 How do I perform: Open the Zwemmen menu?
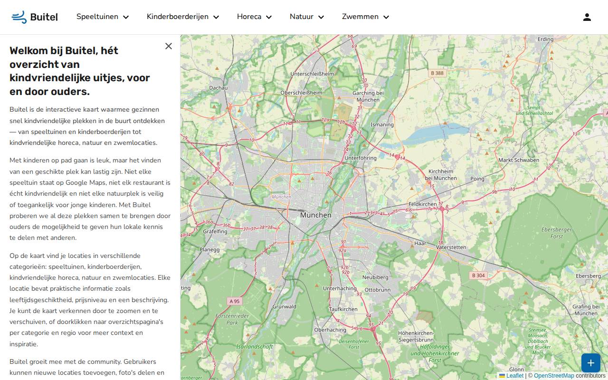point(366,17)
